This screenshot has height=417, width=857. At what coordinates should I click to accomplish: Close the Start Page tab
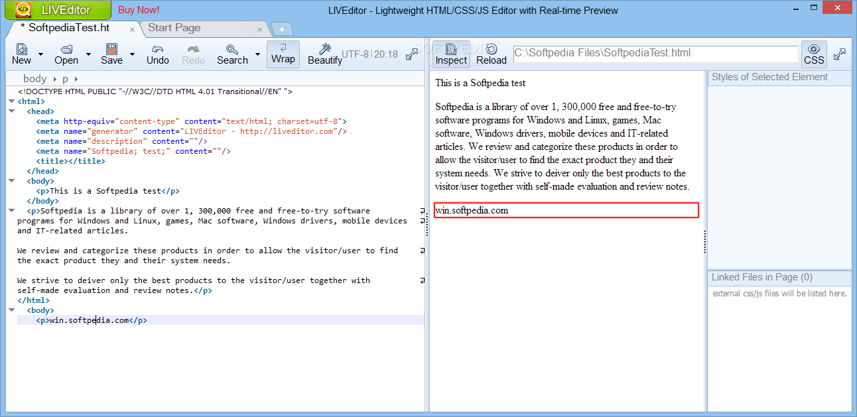click(260, 29)
